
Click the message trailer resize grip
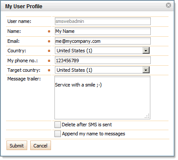147,116
